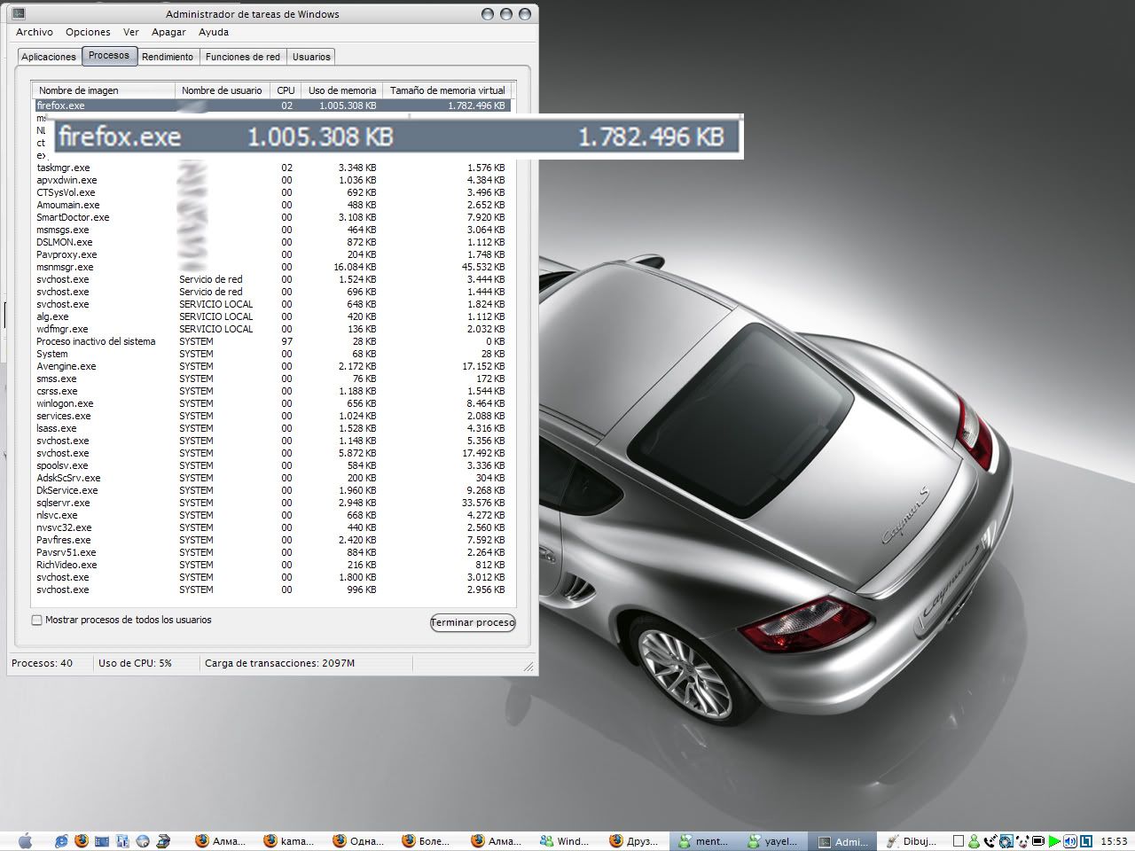Select the nvsvc32.exe process

point(271,527)
